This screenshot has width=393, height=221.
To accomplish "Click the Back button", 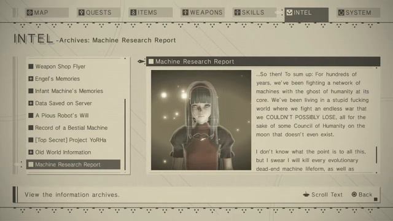I will [x=362, y=195].
